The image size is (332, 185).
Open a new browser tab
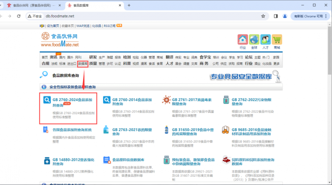click(129, 5)
